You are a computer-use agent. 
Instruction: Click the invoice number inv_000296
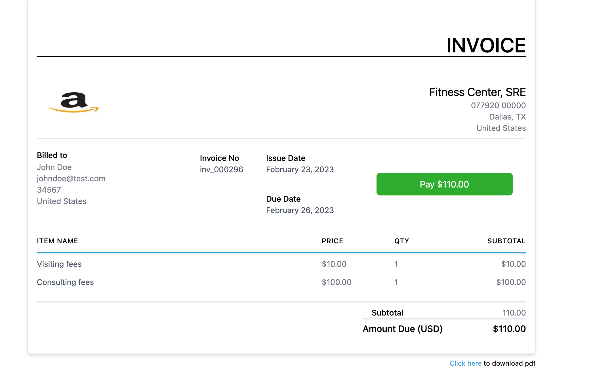[x=221, y=169]
